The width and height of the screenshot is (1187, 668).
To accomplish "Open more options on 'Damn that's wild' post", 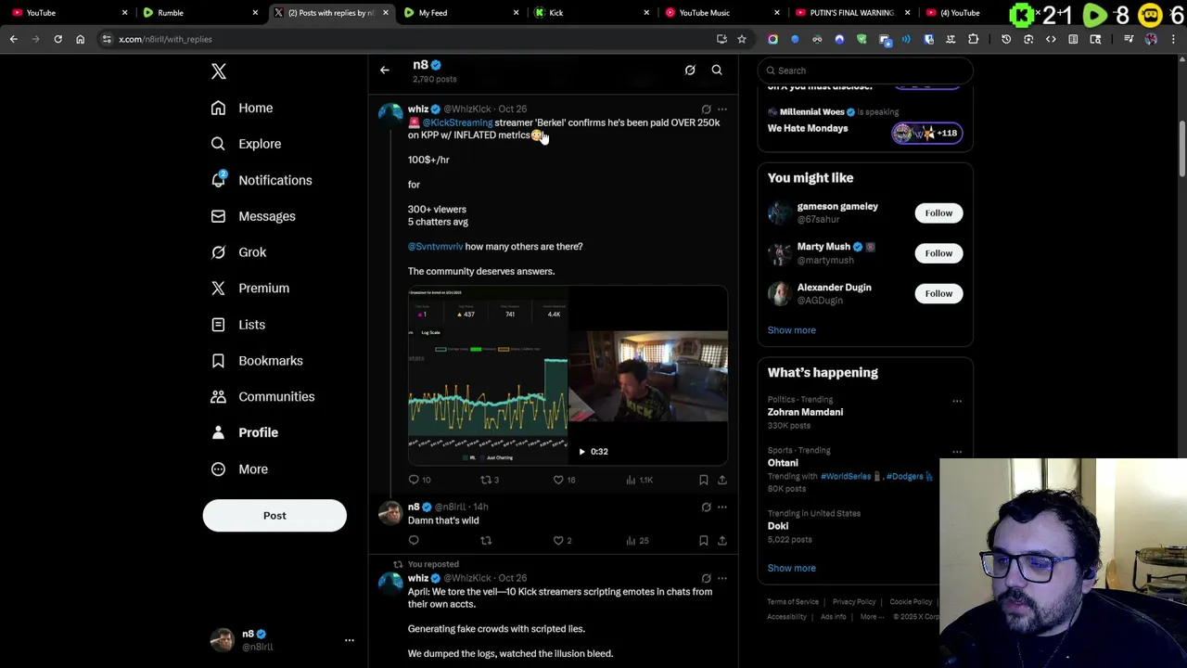I will click(722, 507).
